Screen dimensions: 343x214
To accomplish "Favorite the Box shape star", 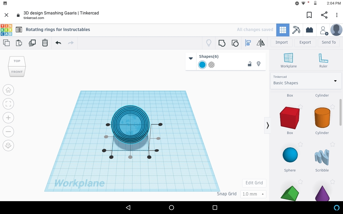I will click(300, 107).
